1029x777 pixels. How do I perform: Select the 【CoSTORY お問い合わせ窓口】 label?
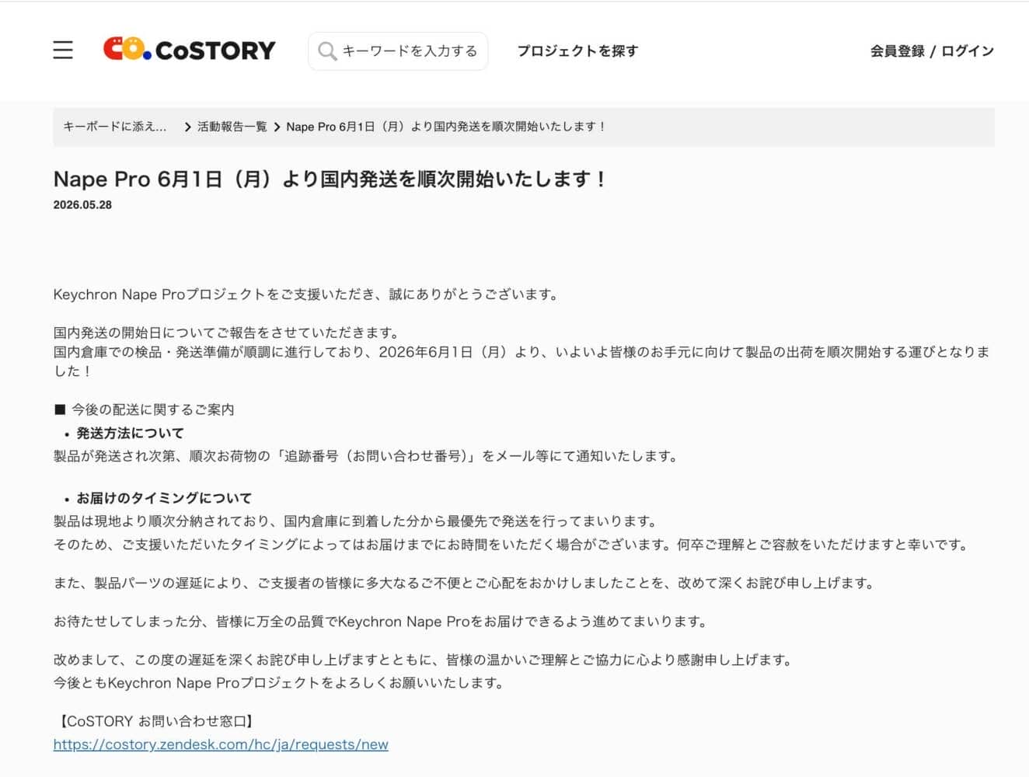pos(155,721)
